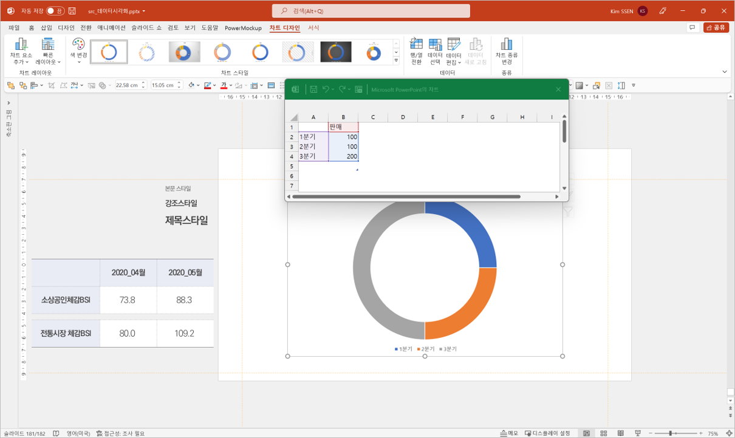This screenshot has width=735, height=438.
Task: Open the Comments speech-bubble icon
Action: tap(692, 28)
